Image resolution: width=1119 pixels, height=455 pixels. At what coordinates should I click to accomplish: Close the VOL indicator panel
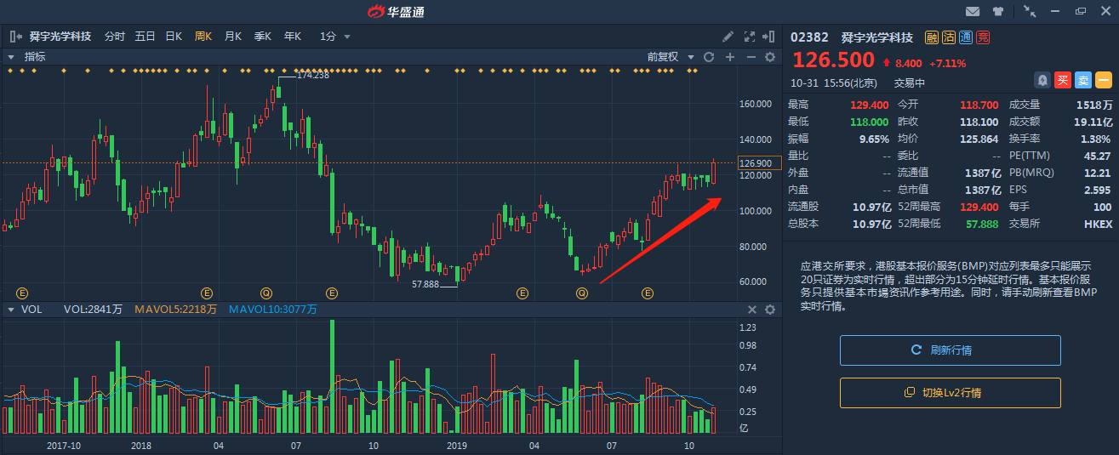752,310
